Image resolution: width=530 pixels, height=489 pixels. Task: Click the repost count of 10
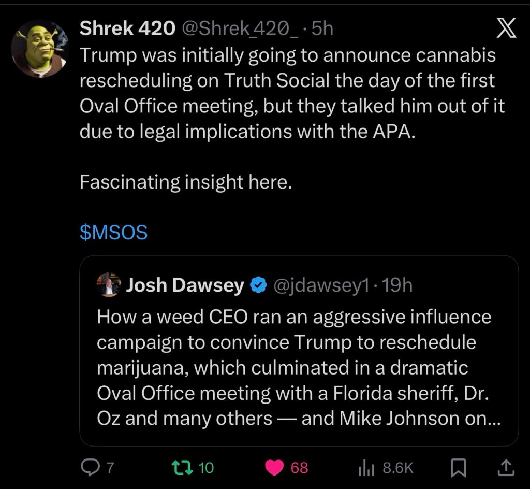point(206,468)
